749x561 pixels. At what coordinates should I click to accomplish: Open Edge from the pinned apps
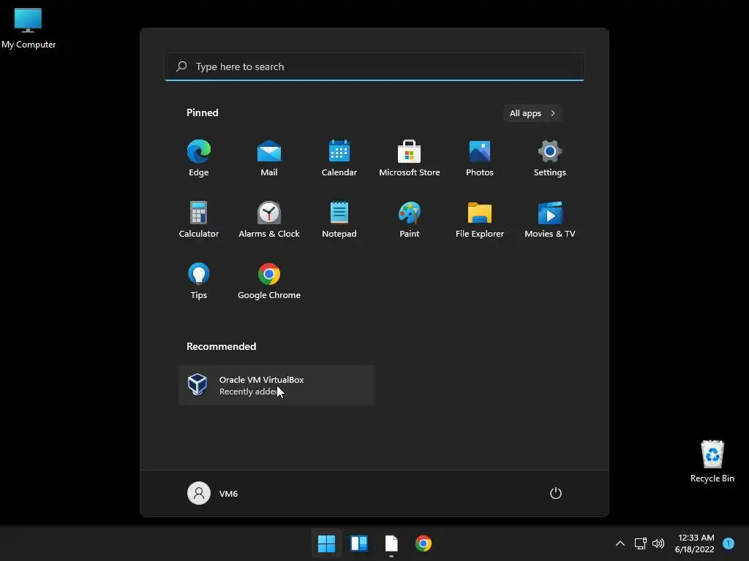click(x=199, y=158)
